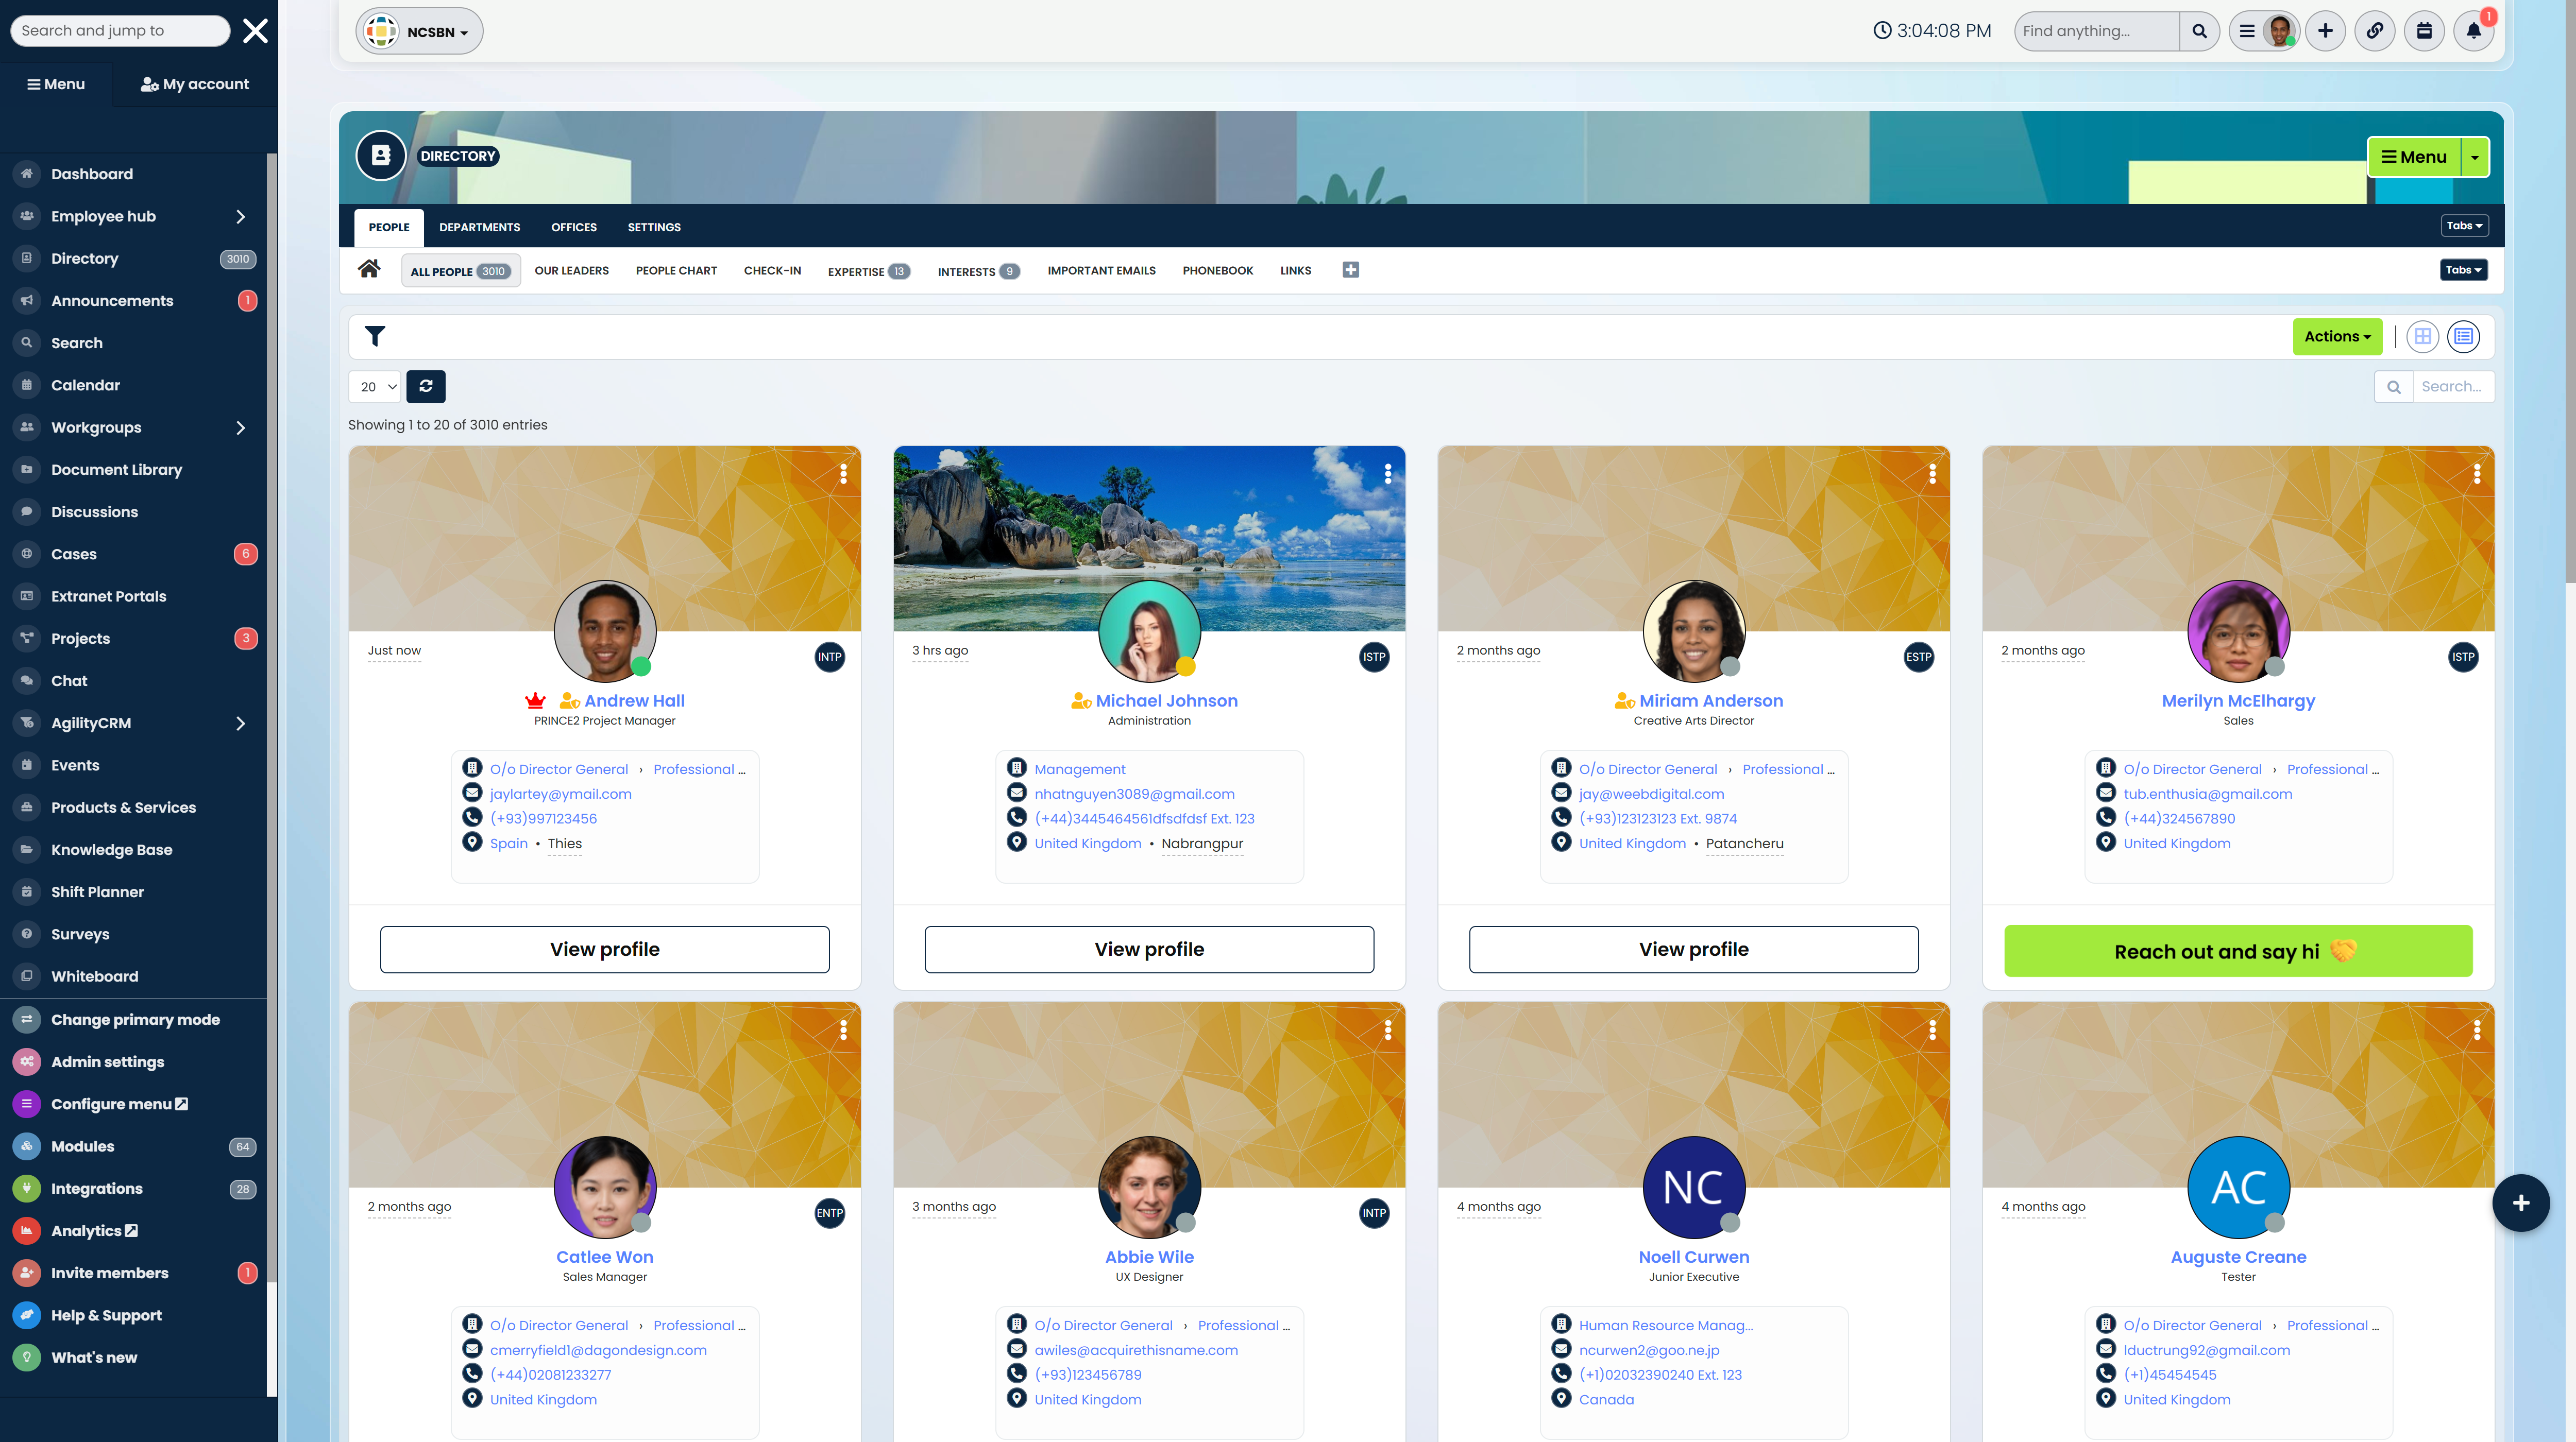
Task: View profile of Michael Johnson
Action: point(1149,949)
